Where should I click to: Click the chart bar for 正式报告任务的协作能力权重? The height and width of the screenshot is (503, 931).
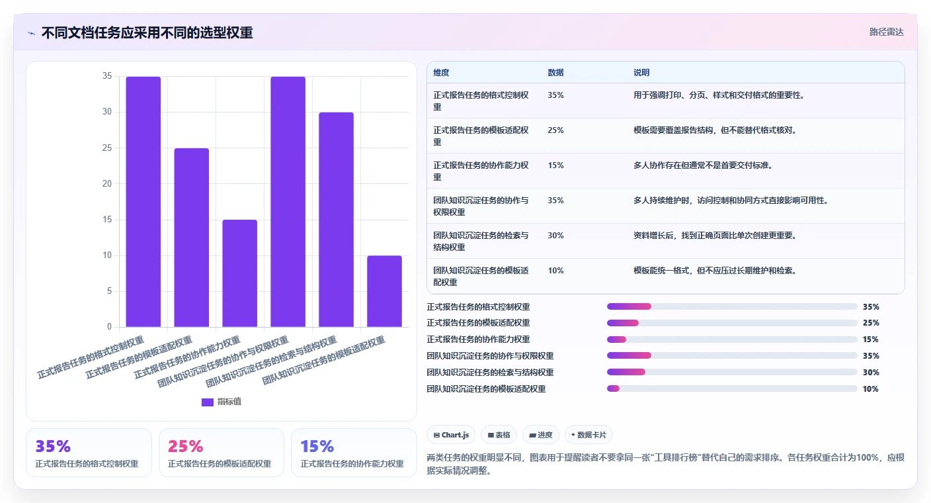pos(239,273)
